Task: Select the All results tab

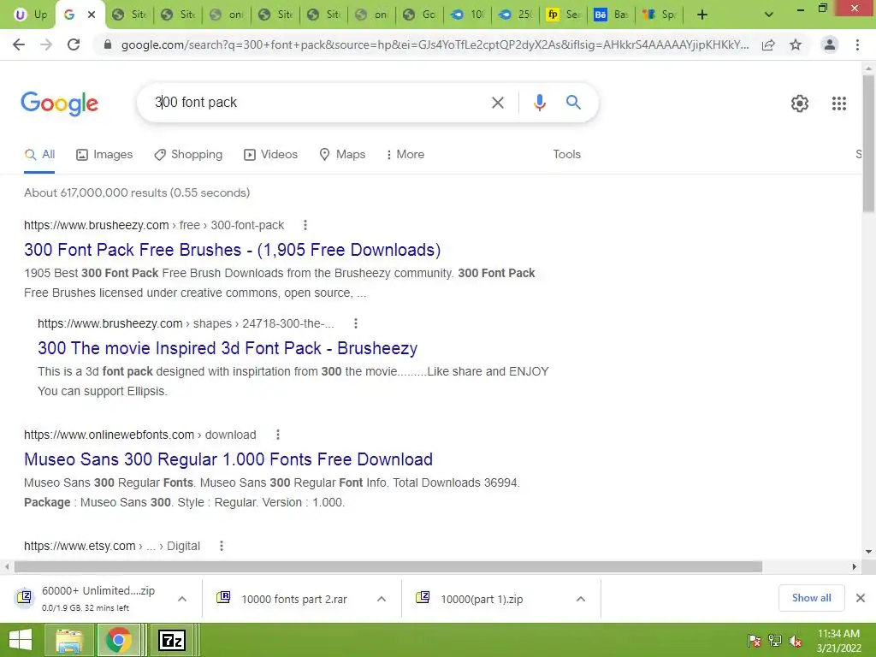Action: click(39, 154)
